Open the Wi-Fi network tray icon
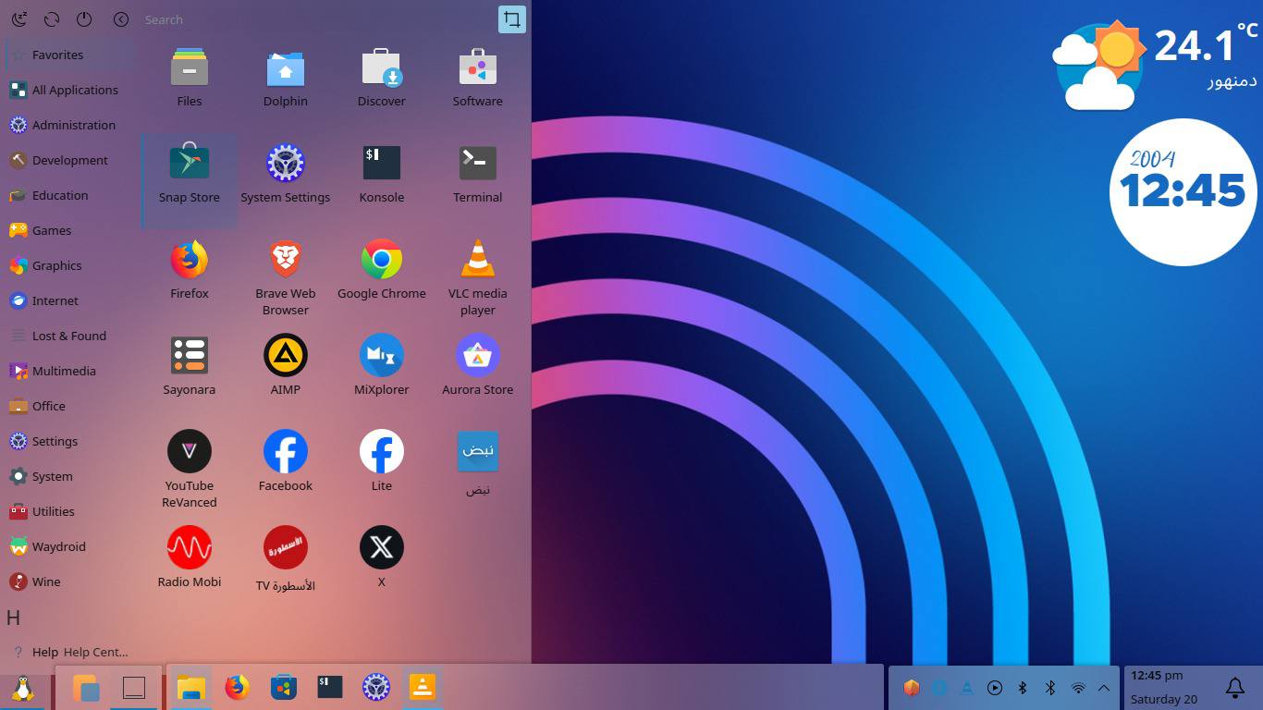The width and height of the screenshot is (1263, 710). 1078,688
